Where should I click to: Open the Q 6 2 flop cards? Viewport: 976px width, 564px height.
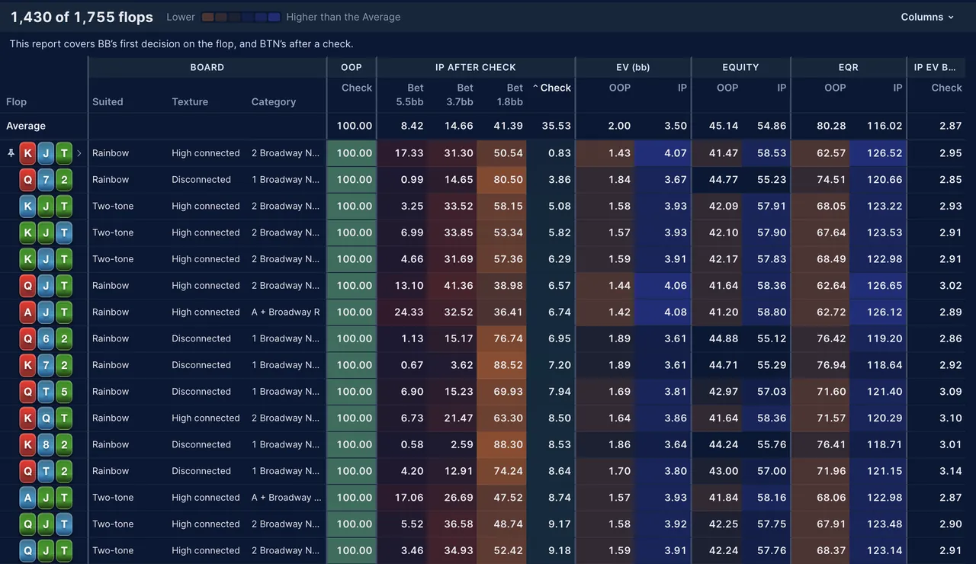[x=46, y=338]
